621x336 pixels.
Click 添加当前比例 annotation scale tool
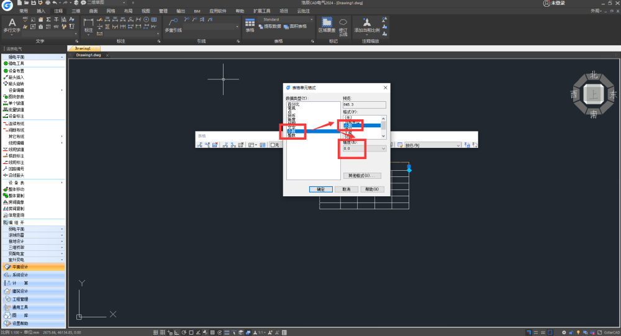[x=367, y=25]
